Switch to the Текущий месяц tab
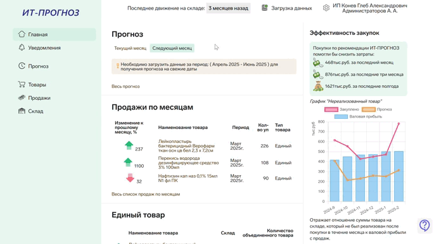 [131, 48]
